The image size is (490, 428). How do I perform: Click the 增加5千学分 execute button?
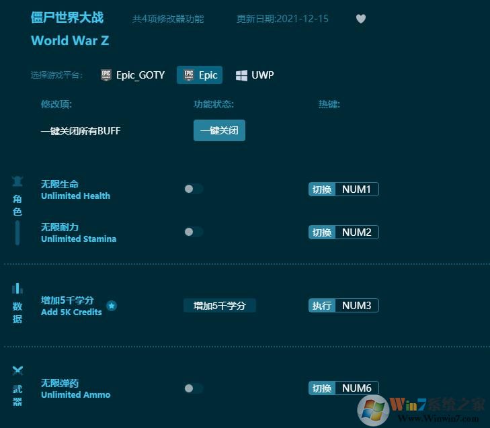pyautogui.click(x=219, y=306)
